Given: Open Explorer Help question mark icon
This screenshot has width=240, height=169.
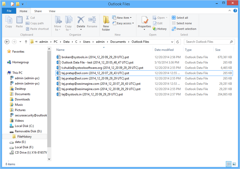Looking at the screenshot, I should [235, 11].
